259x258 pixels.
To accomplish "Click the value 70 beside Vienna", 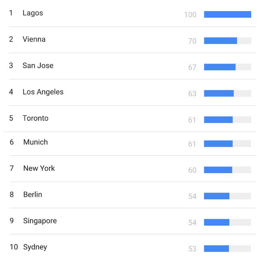I will click(x=192, y=41).
